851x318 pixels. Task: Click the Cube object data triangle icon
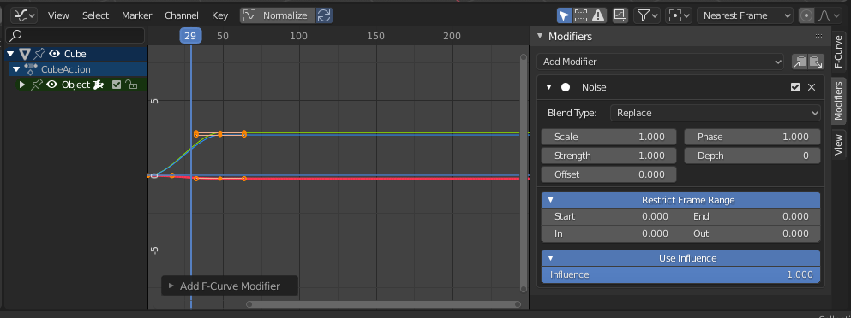pos(25,54)
